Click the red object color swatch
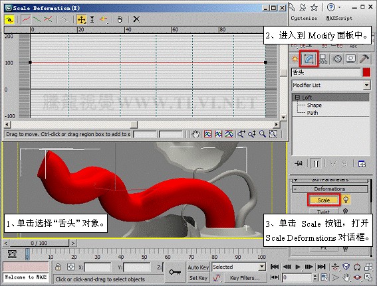 (x=366, y=72)
